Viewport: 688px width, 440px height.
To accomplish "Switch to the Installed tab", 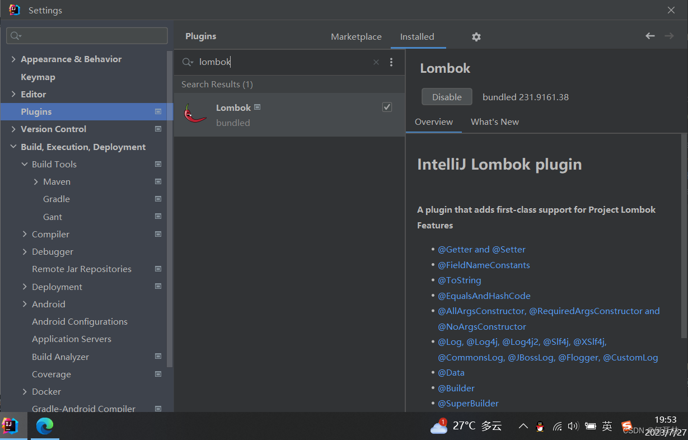I will 417,37.
